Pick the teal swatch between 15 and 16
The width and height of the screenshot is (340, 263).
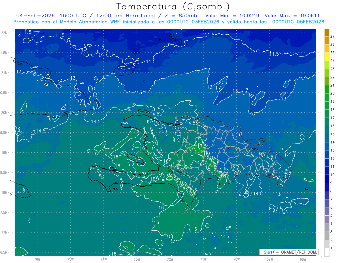(x=327, y=130)
